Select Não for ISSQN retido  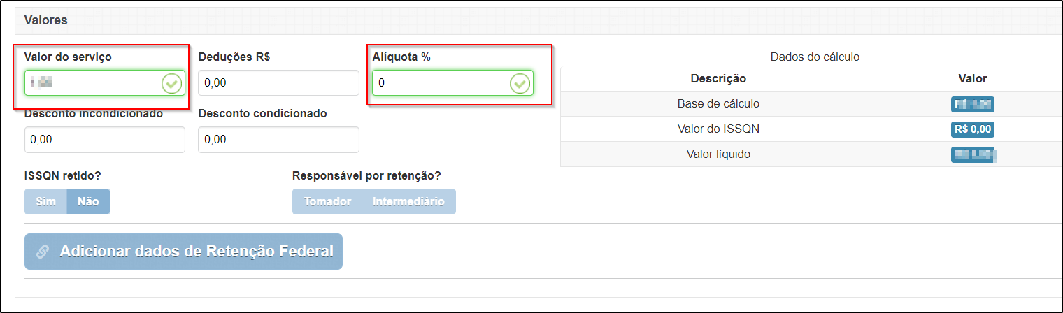pyautogui.click(x=88, y=201)
